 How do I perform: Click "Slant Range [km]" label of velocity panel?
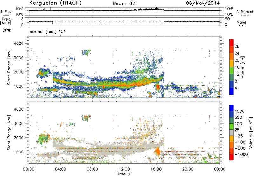pyautogui.click(x=9, y=133)
